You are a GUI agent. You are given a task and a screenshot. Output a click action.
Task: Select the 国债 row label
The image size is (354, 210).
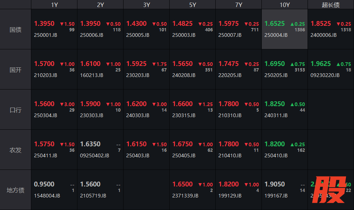pyautogui.click(x=15, y=29)
